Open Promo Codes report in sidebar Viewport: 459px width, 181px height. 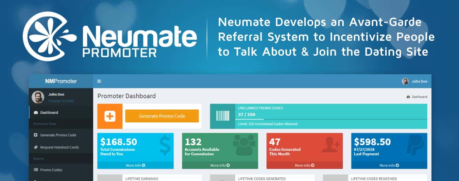pyautogui.click(x=61, y=170)
